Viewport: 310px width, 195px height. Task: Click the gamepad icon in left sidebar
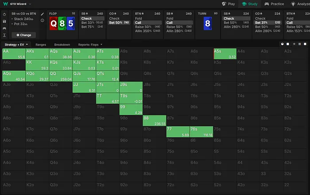coord(4,27)
